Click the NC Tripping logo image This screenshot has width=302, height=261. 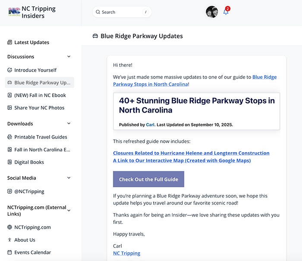click(x=14, y=12)
